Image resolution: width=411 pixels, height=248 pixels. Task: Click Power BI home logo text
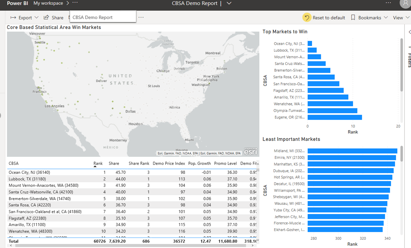18,3
